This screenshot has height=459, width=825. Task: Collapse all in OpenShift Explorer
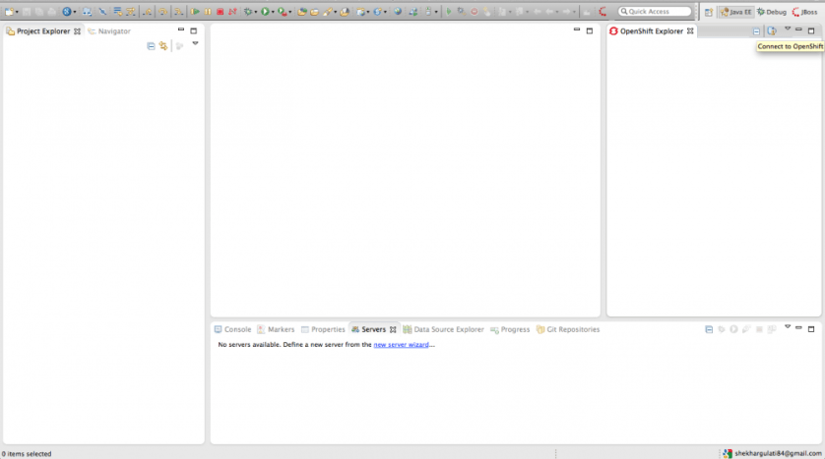click(756, 31)
